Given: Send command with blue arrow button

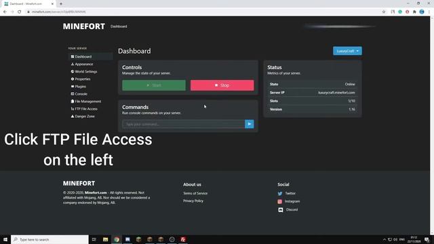Looking at the screenshot, I should pos(250,124).
